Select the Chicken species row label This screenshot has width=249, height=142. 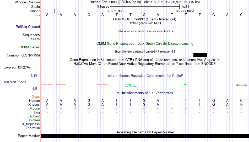tap(34, 120)
